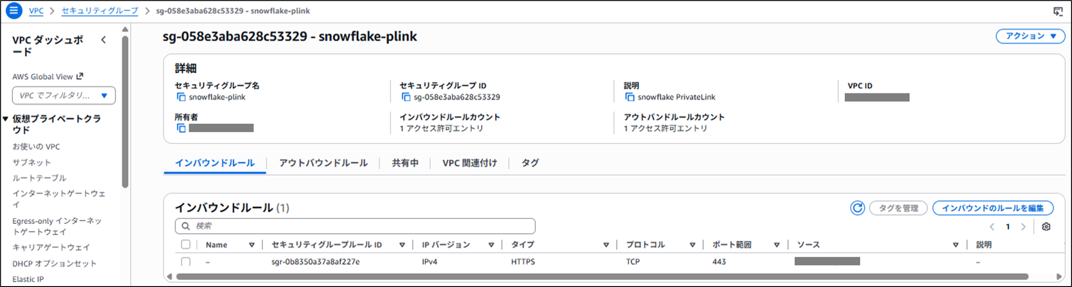Click the タグを管理 button

tap(898, 208)
